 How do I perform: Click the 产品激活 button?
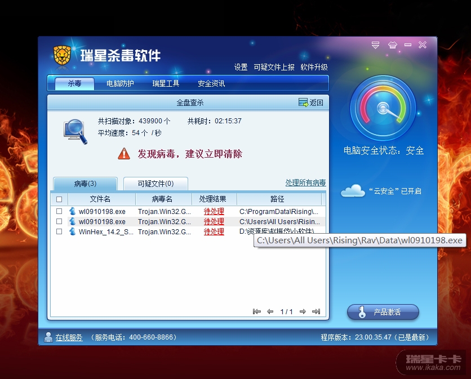pos(383,312)
